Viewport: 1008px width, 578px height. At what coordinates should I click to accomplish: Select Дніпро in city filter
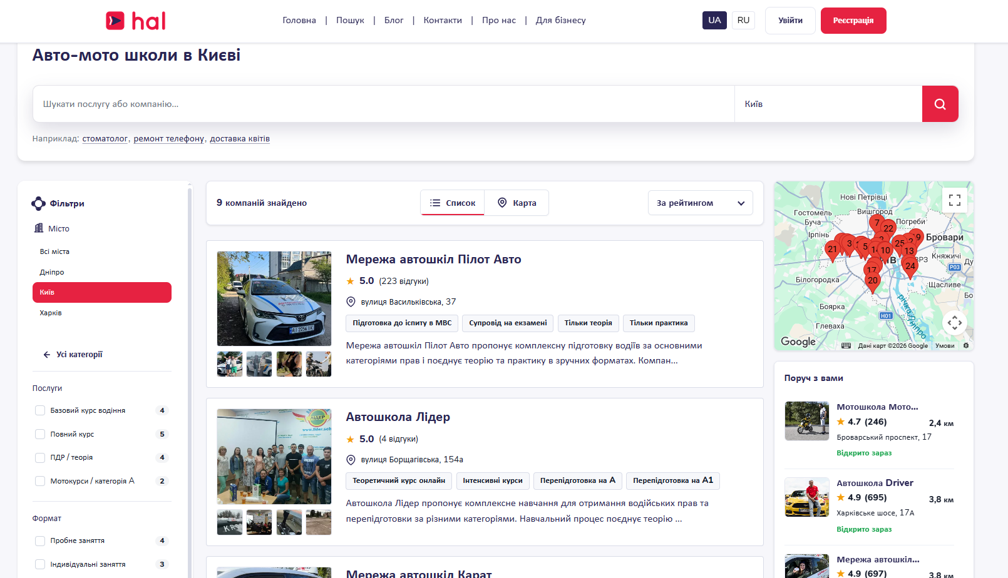[52, 272]
